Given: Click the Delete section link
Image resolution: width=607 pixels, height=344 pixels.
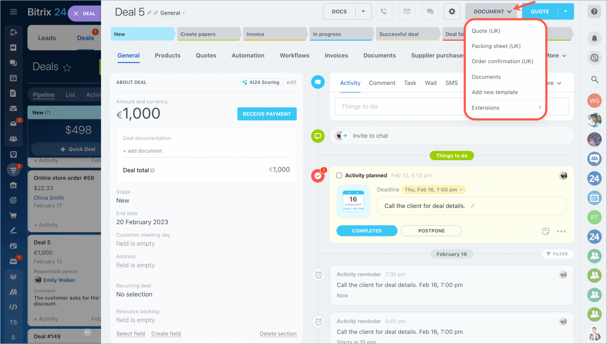Looking at the screenshot, I should (278, 334).
